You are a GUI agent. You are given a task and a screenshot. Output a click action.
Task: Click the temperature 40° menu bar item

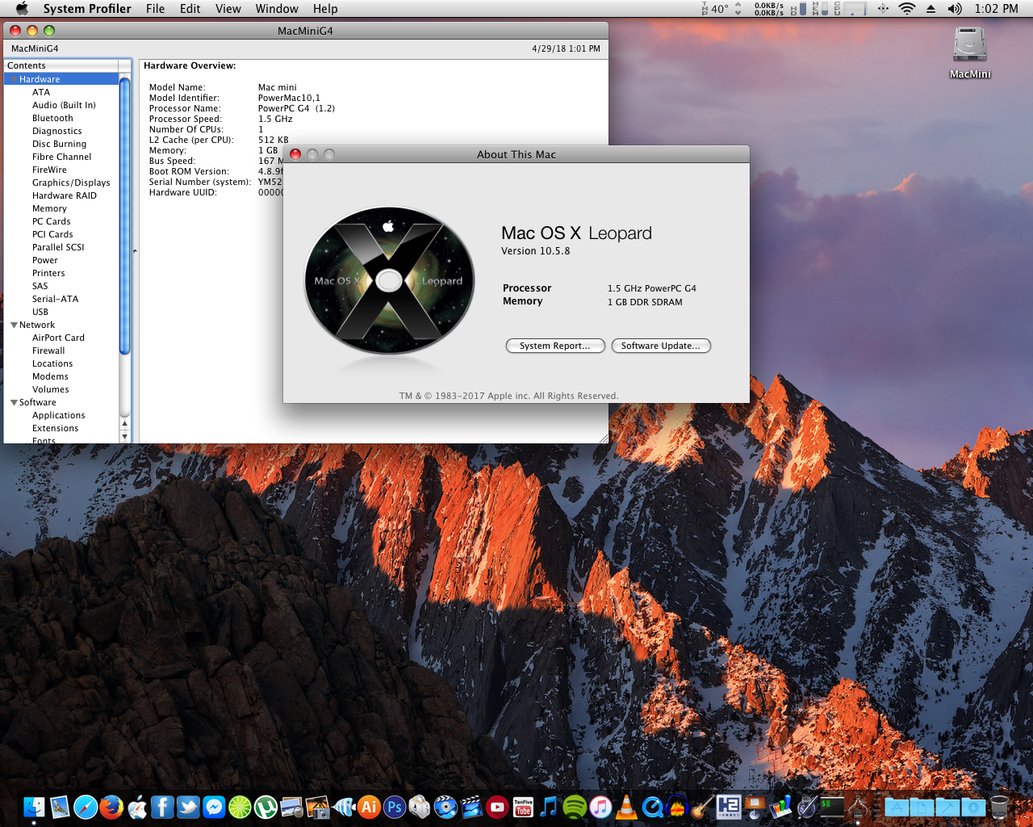pyautogui.click(x=713, y=9)
